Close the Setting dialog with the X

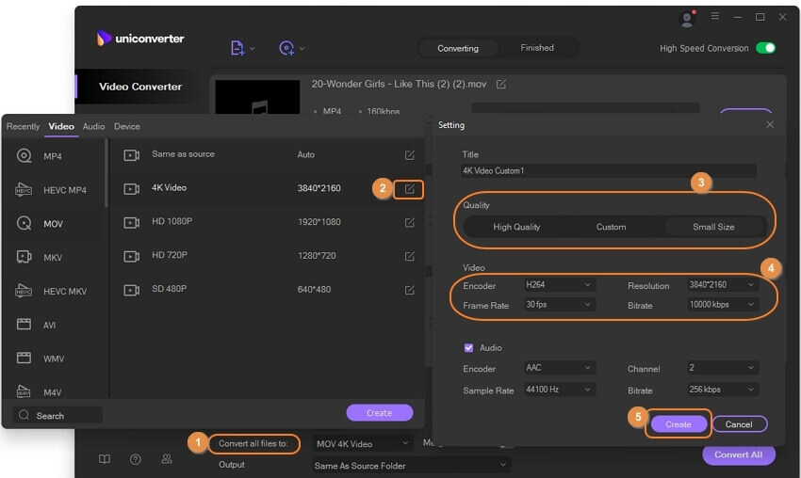(x=770, y=124)
